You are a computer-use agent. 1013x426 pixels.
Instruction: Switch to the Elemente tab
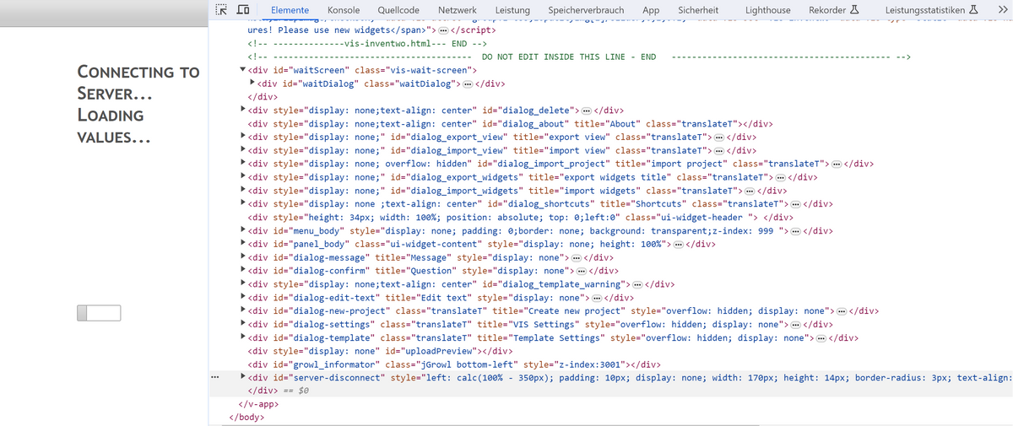point(290,10)
